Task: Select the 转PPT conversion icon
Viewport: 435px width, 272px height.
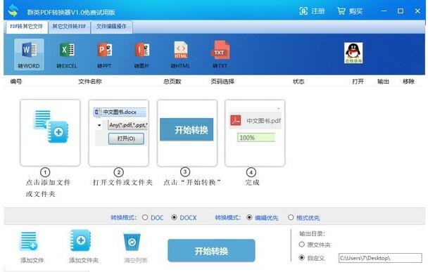Action: click(x=104, y=55)
